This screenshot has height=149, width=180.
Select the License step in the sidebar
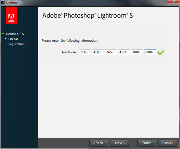tap(13, 39)
